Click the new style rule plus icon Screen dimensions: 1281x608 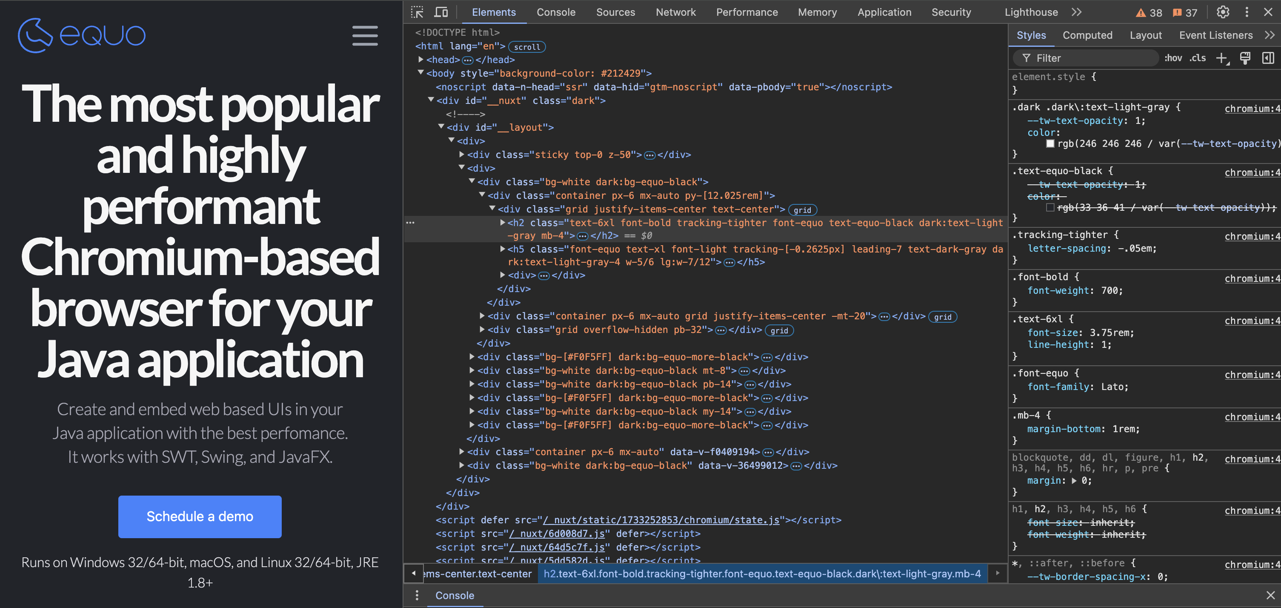(1222, 58)
